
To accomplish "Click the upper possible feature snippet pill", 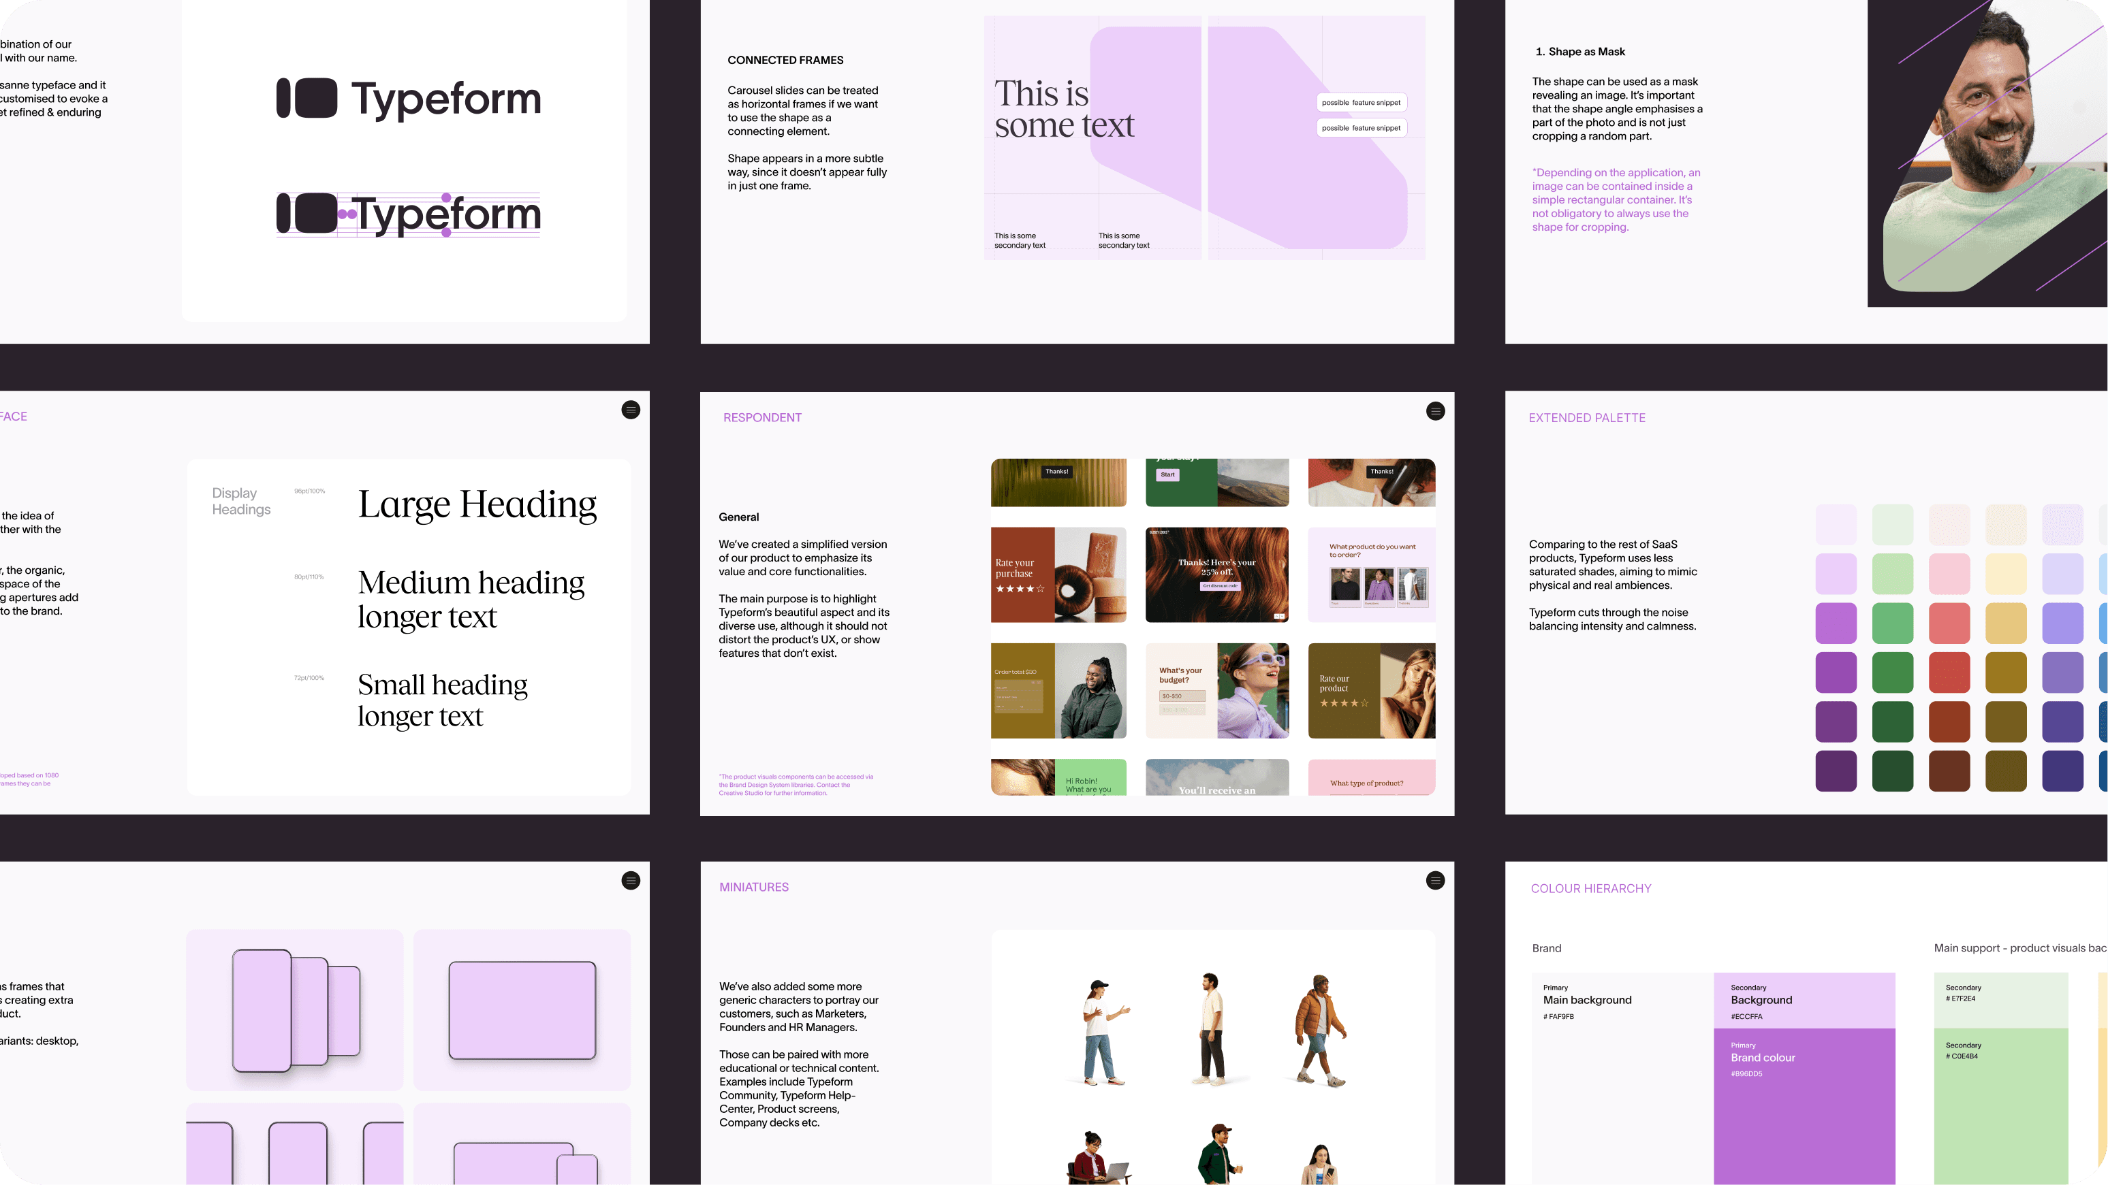I will click(1361, 103).
